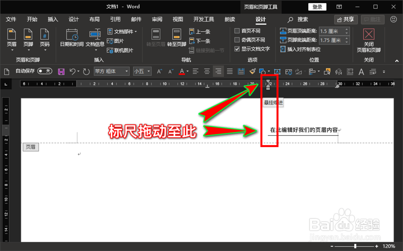The width and height of the screenshot is (403, 251).
Task: Apply font color with the A icon
Action: point(182,71)
